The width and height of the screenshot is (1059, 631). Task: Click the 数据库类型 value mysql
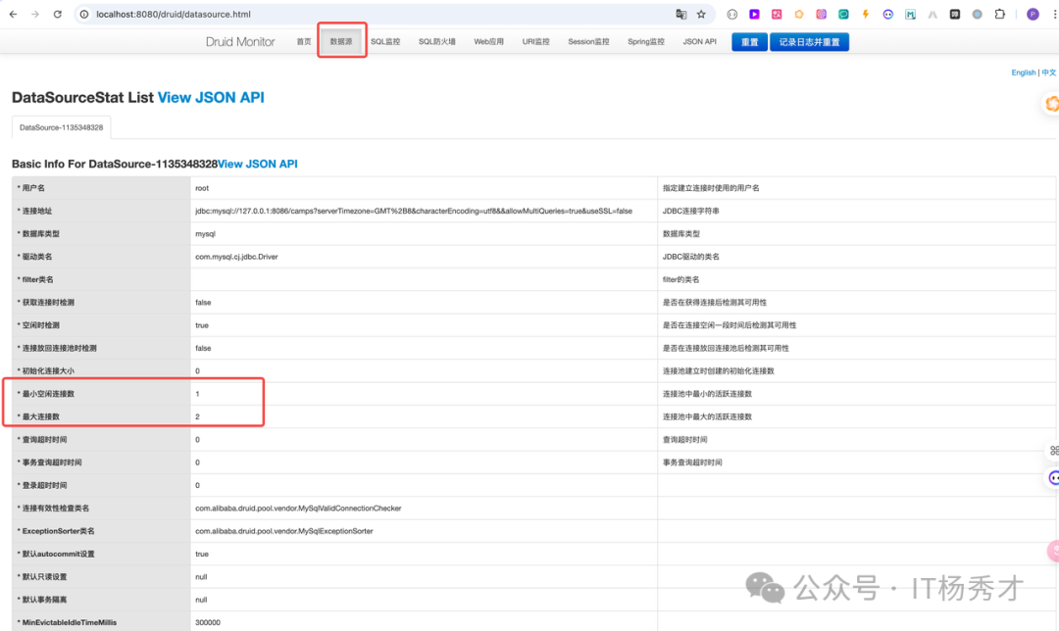click(205, 234)
